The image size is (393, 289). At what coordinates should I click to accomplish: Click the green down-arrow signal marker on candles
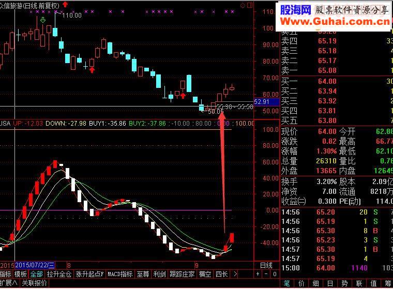pyautogui.click(x=43, y=20)
